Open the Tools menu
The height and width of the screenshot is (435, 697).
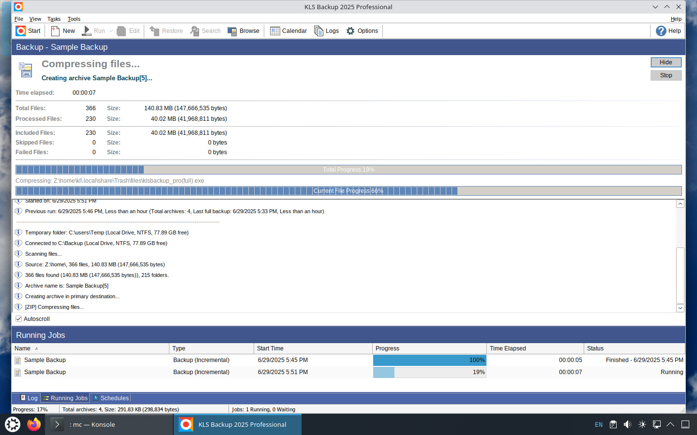[74, 19]
